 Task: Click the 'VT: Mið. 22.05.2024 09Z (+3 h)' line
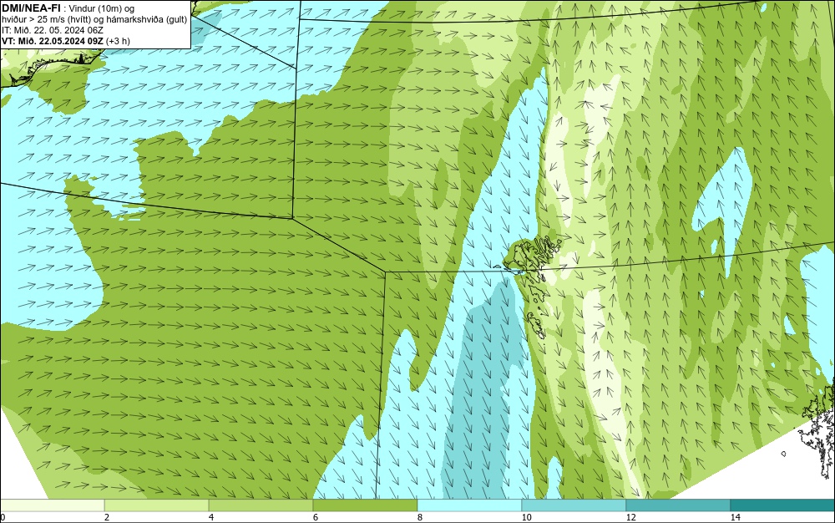(65, 41)
